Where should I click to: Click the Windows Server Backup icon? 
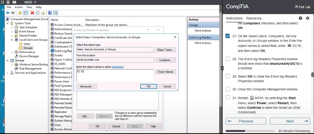pyautogui.click(x=17, y=65)
